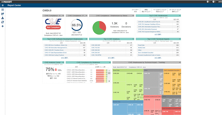Screen dimensions: 222x115
Task: Open CWE-755 Improper Handling link
Action: [150, 24]
